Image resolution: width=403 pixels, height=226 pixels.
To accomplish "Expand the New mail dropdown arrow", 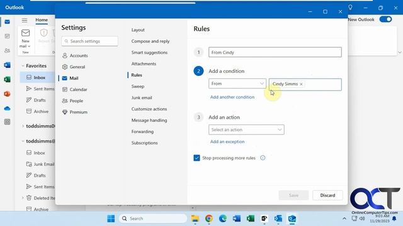I will tap(29, 46).
